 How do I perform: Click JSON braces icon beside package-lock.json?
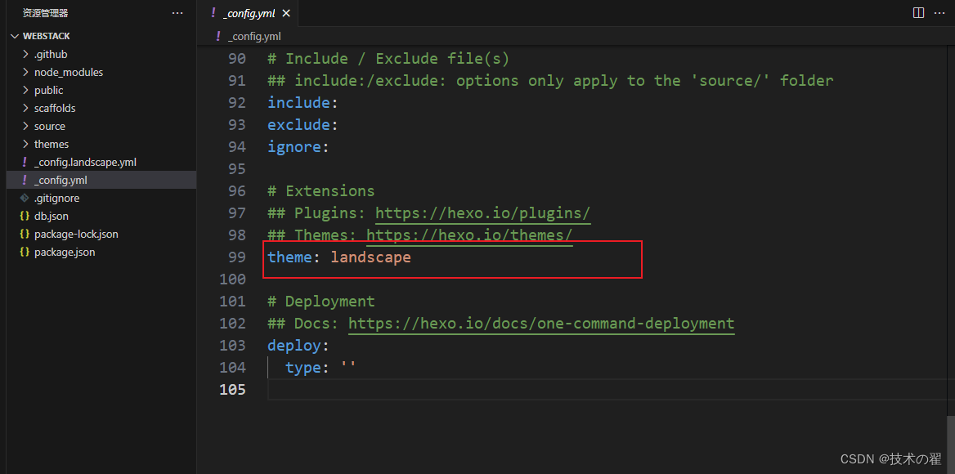click(25, 234)
